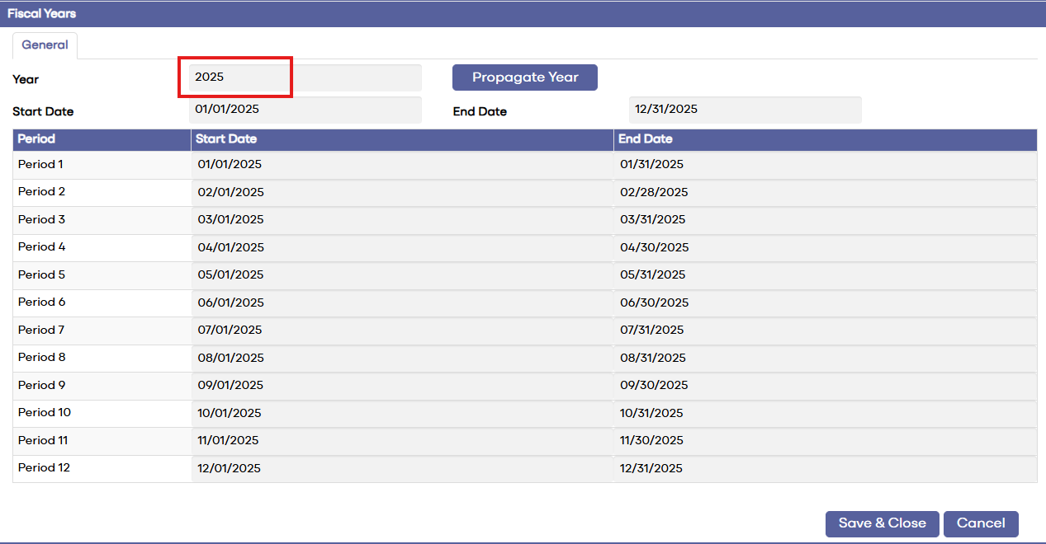Viewport: 1046px width, 544px height.
Task: Click the header Start Date field 01/01/2025
Action: (305, 110)
